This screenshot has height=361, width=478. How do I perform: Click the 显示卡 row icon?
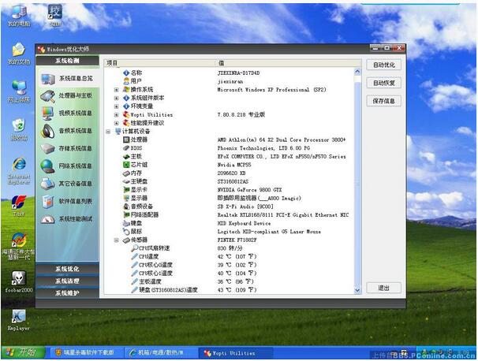point(126,189)
